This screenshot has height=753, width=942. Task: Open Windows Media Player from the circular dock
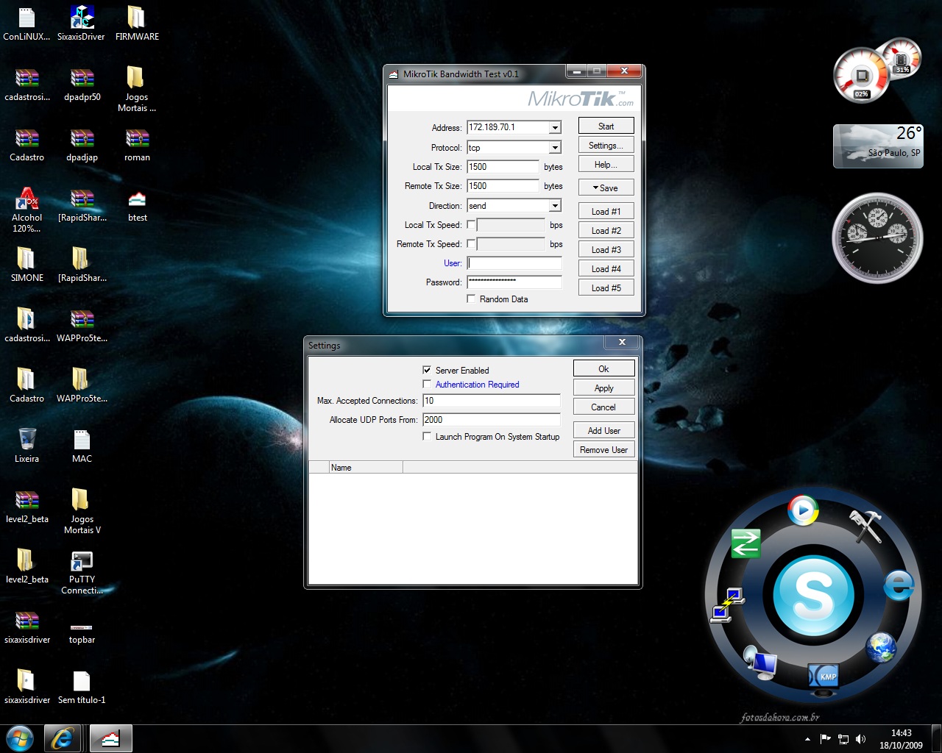802,510
